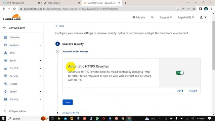Expand the Caching submenu arrow
Image resolution: width=215 pixels, height=121 pixels.
pos(40,99)
